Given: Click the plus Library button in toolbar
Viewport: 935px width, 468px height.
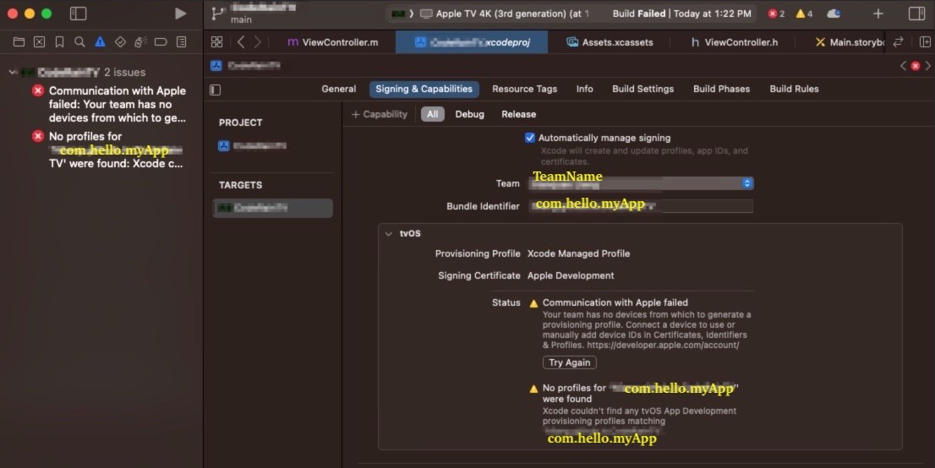Looking at the screenshot, I should click(x=878, y=14).
